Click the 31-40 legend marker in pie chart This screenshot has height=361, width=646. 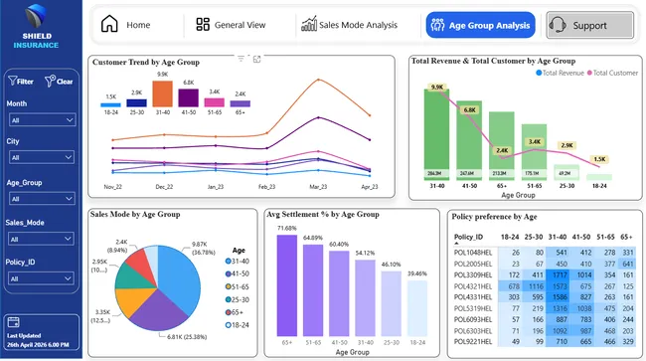pyautogui.click(x=228, y=262)
